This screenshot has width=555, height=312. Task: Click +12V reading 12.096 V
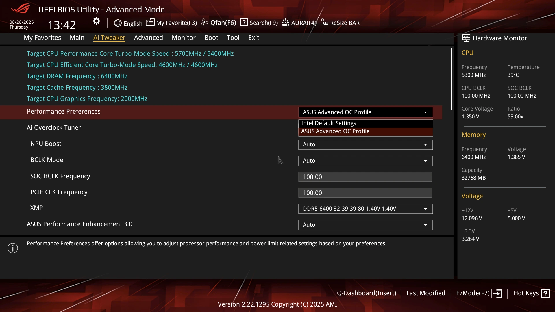(x=472, y=218)
